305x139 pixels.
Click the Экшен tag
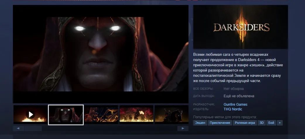(200, 123)
